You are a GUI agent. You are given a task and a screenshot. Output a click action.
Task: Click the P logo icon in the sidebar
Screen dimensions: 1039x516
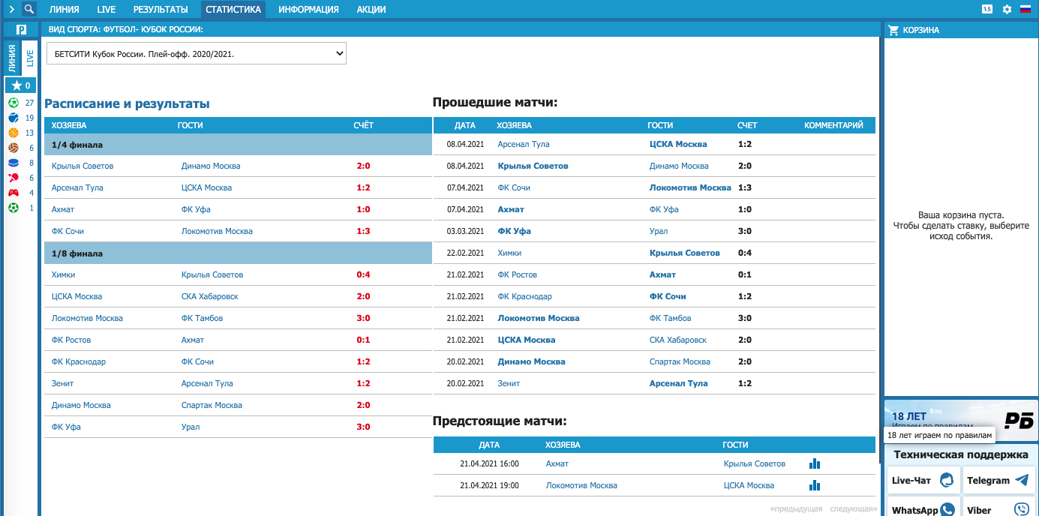pos(21,29)
